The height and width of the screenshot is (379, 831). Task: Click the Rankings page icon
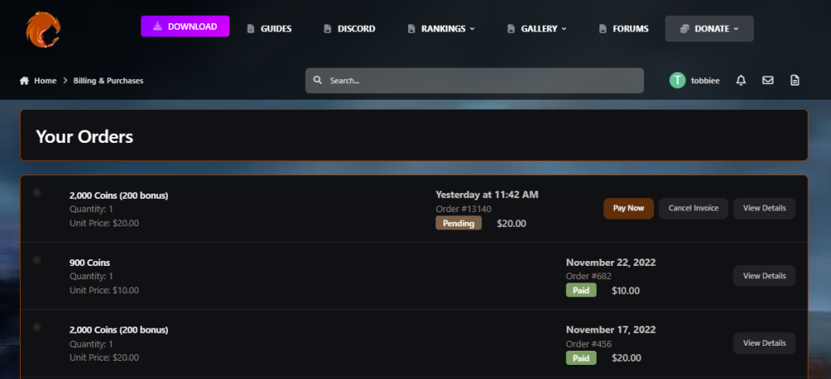click(411, 28)
